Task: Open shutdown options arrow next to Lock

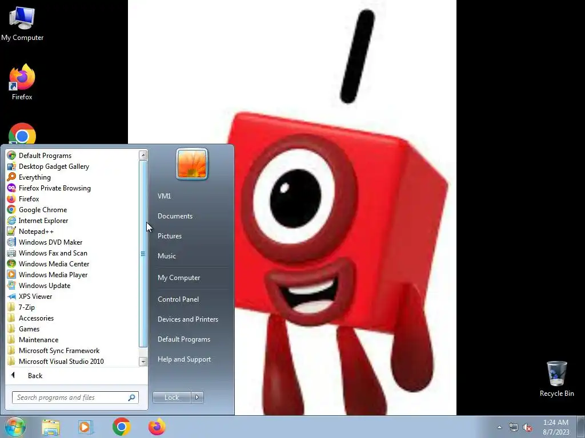Action: tap(197, 398)
